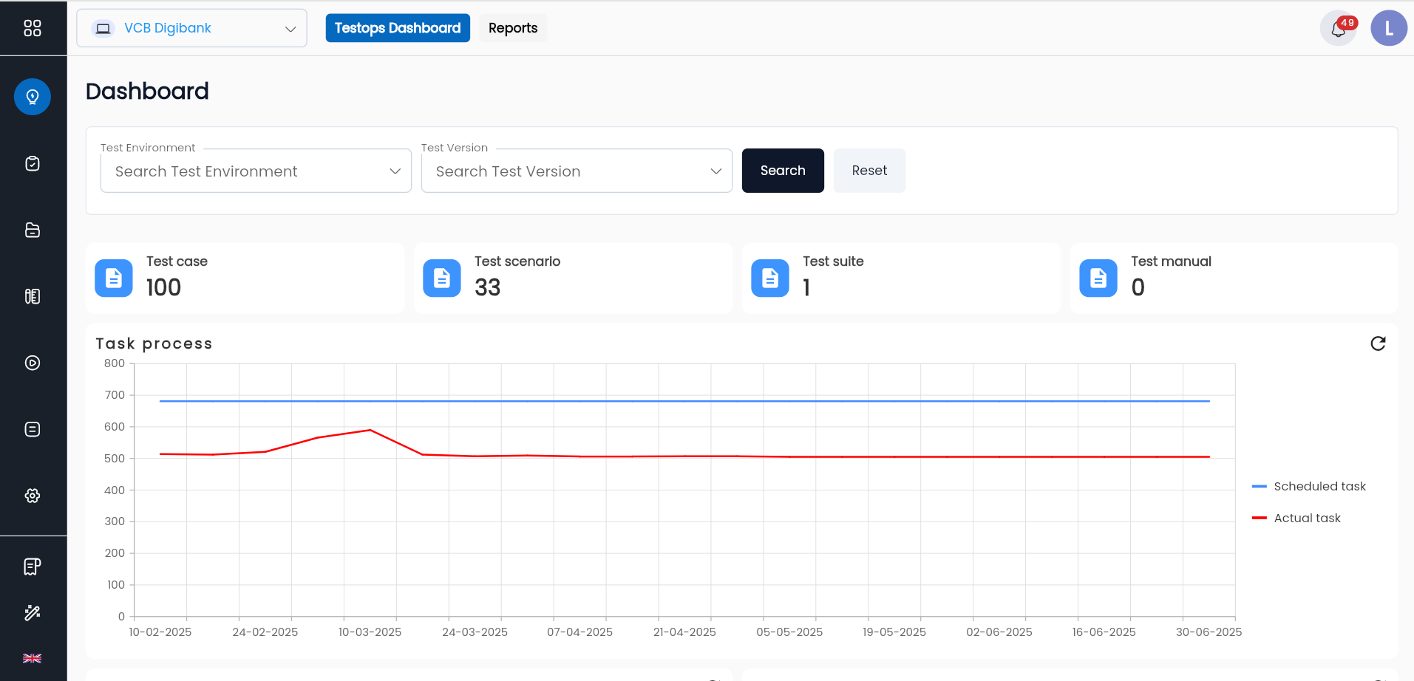
Task: Open the square list sidebar icon
Action: click(33, 429)
